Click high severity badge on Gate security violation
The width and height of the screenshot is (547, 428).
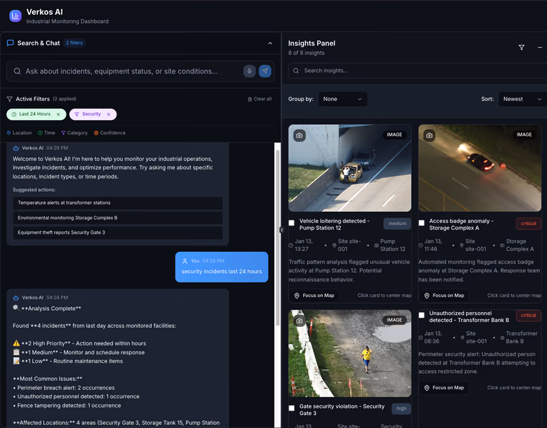tap(401, 408)
